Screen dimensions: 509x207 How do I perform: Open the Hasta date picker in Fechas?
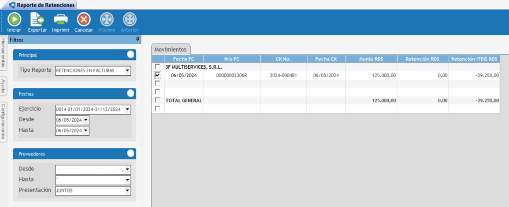click(x=85, y=130)
